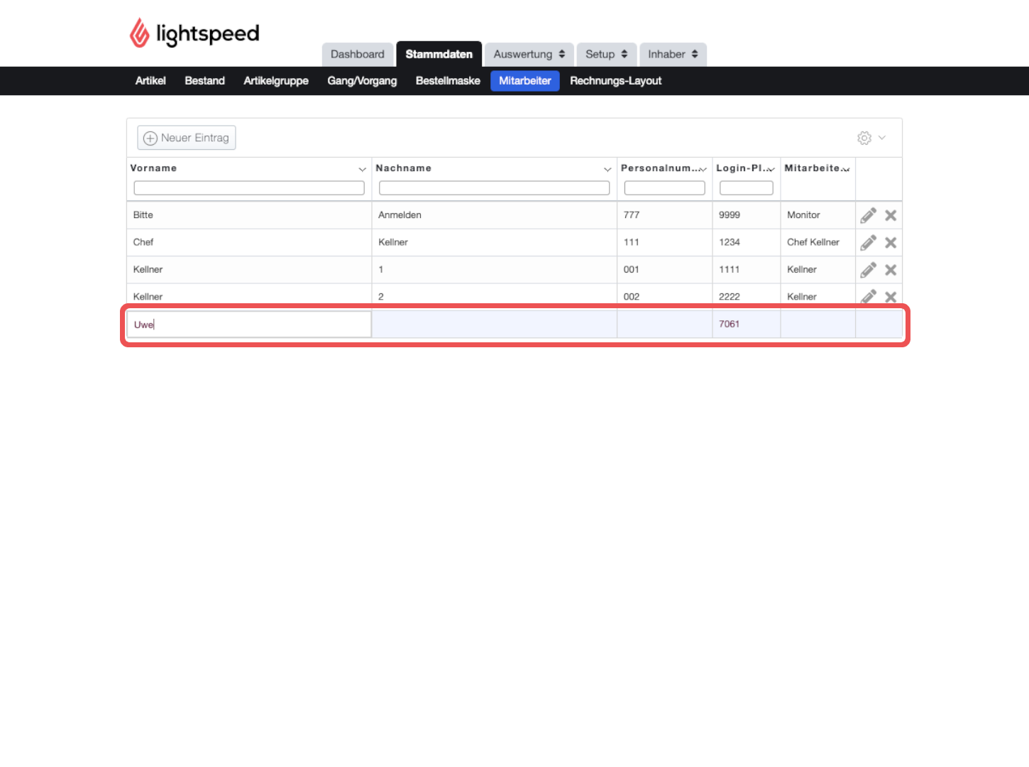
Task: Edit the Bitte Anmelden employee row
Action: tap(868, 215)
